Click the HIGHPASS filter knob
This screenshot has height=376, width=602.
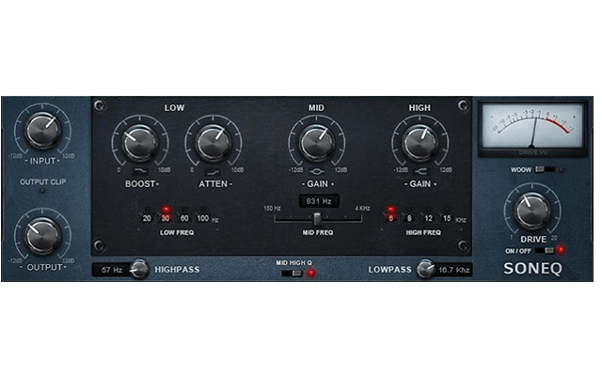(x=138, y=269)
